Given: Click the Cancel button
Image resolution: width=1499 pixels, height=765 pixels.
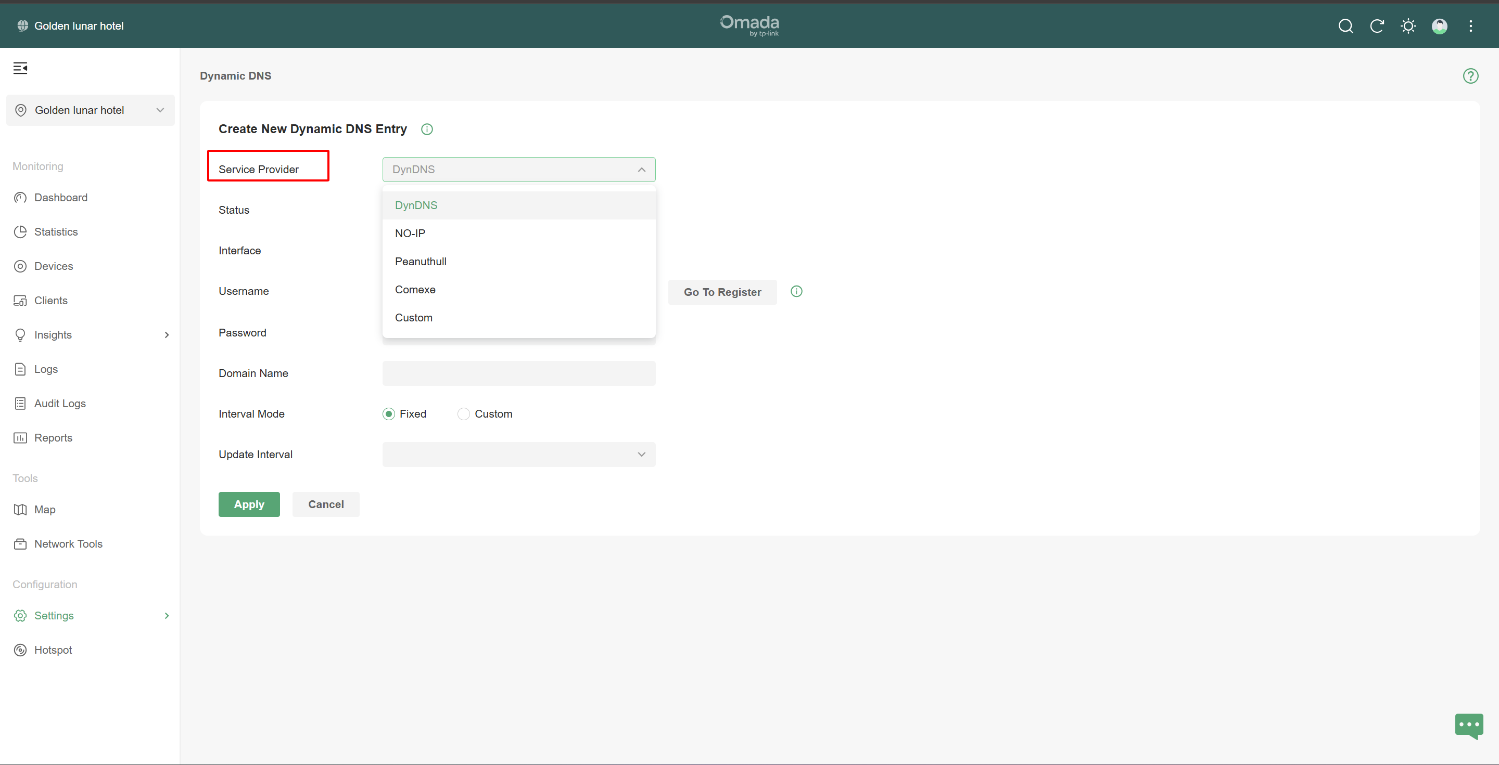Looking at the screenshot, I should pos(326,504).
